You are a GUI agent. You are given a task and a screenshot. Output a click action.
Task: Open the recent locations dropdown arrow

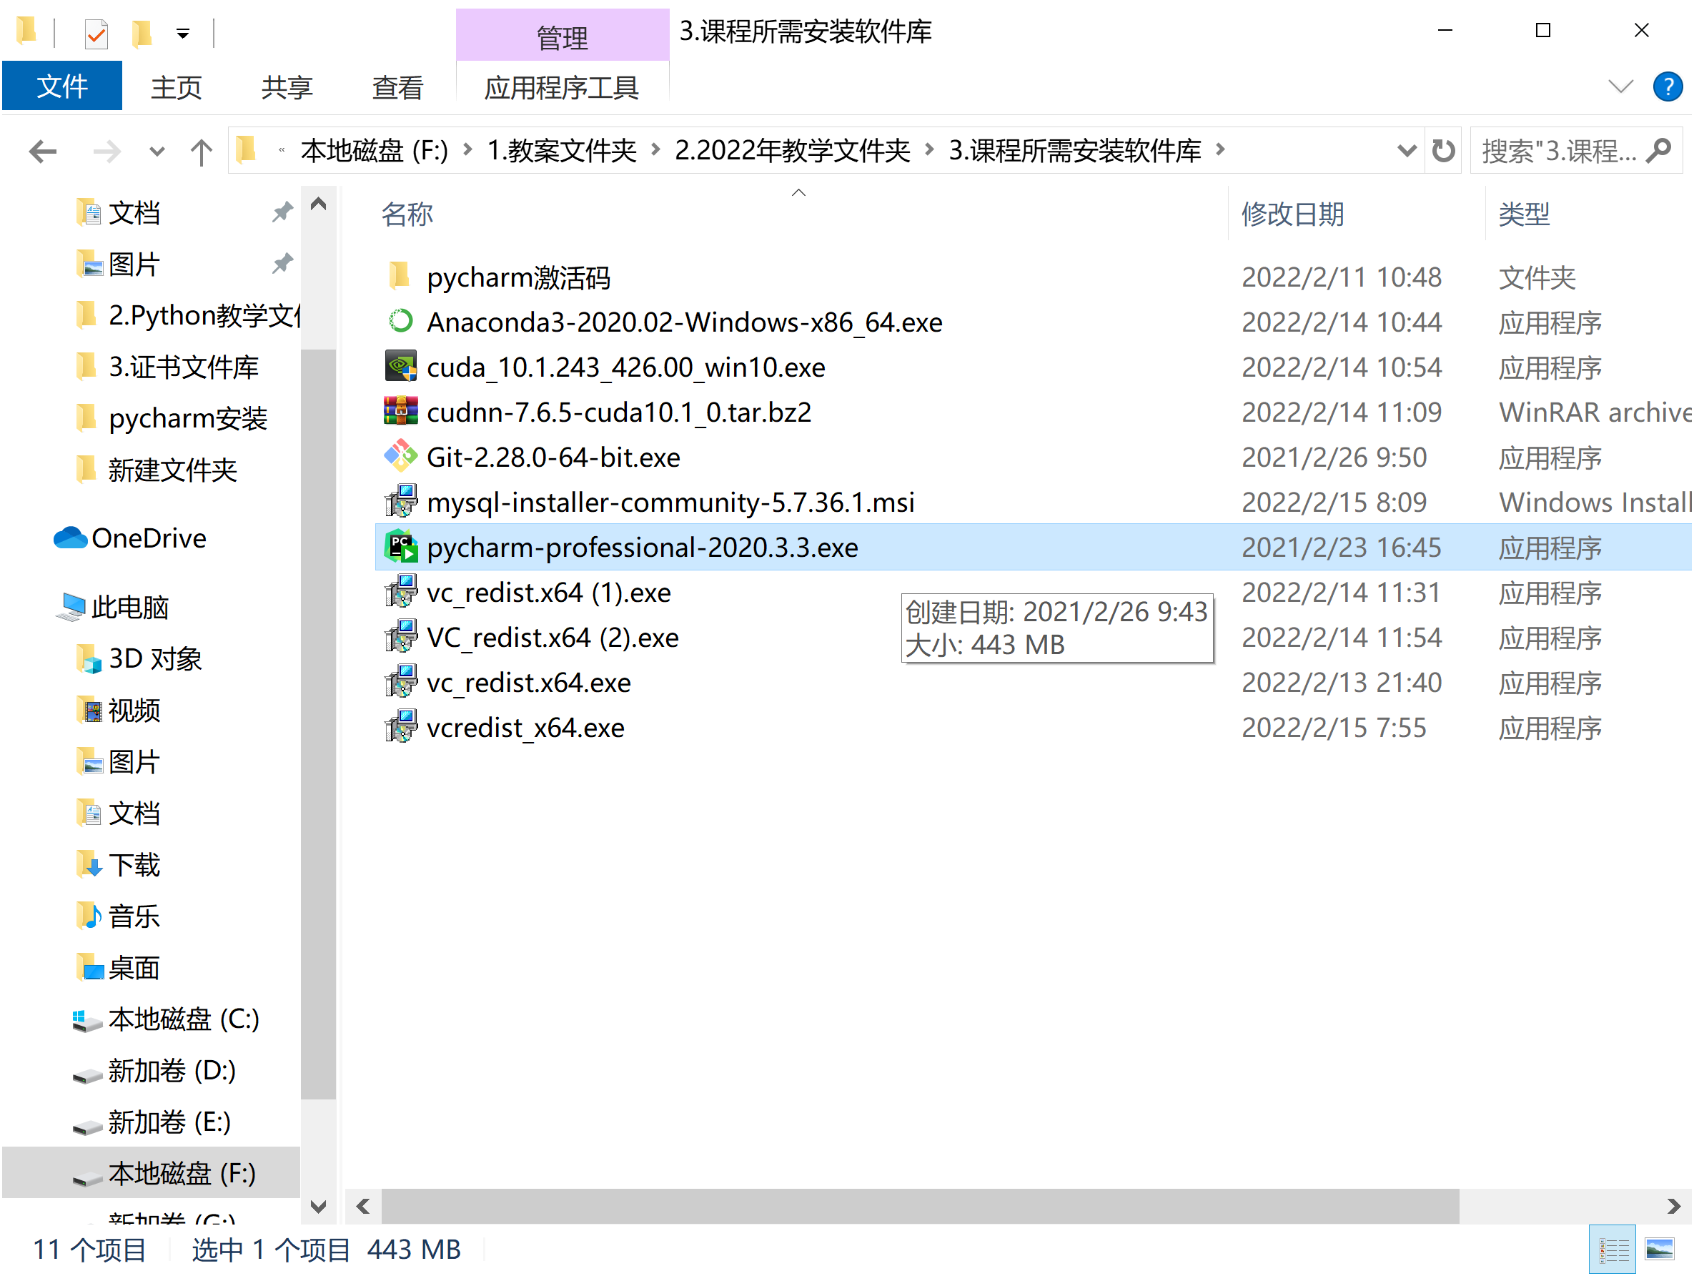pos(157,151)
